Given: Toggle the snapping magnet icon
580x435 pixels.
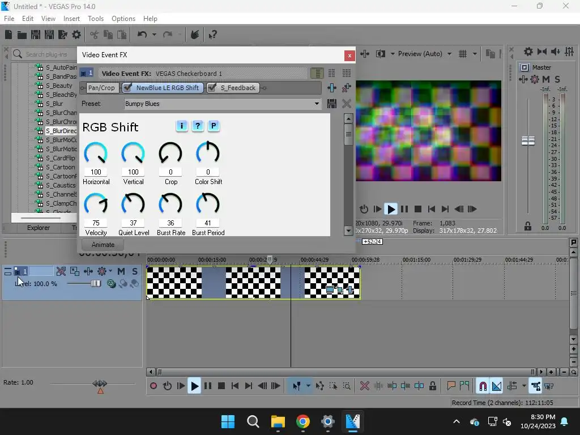Looking at the screenshot, I should 483,386.
